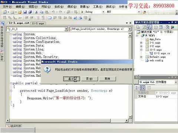The width and height of the screenshot is (178, 133).
Task: Uncomment selected lines icon
Action: [x=43, y=18]
